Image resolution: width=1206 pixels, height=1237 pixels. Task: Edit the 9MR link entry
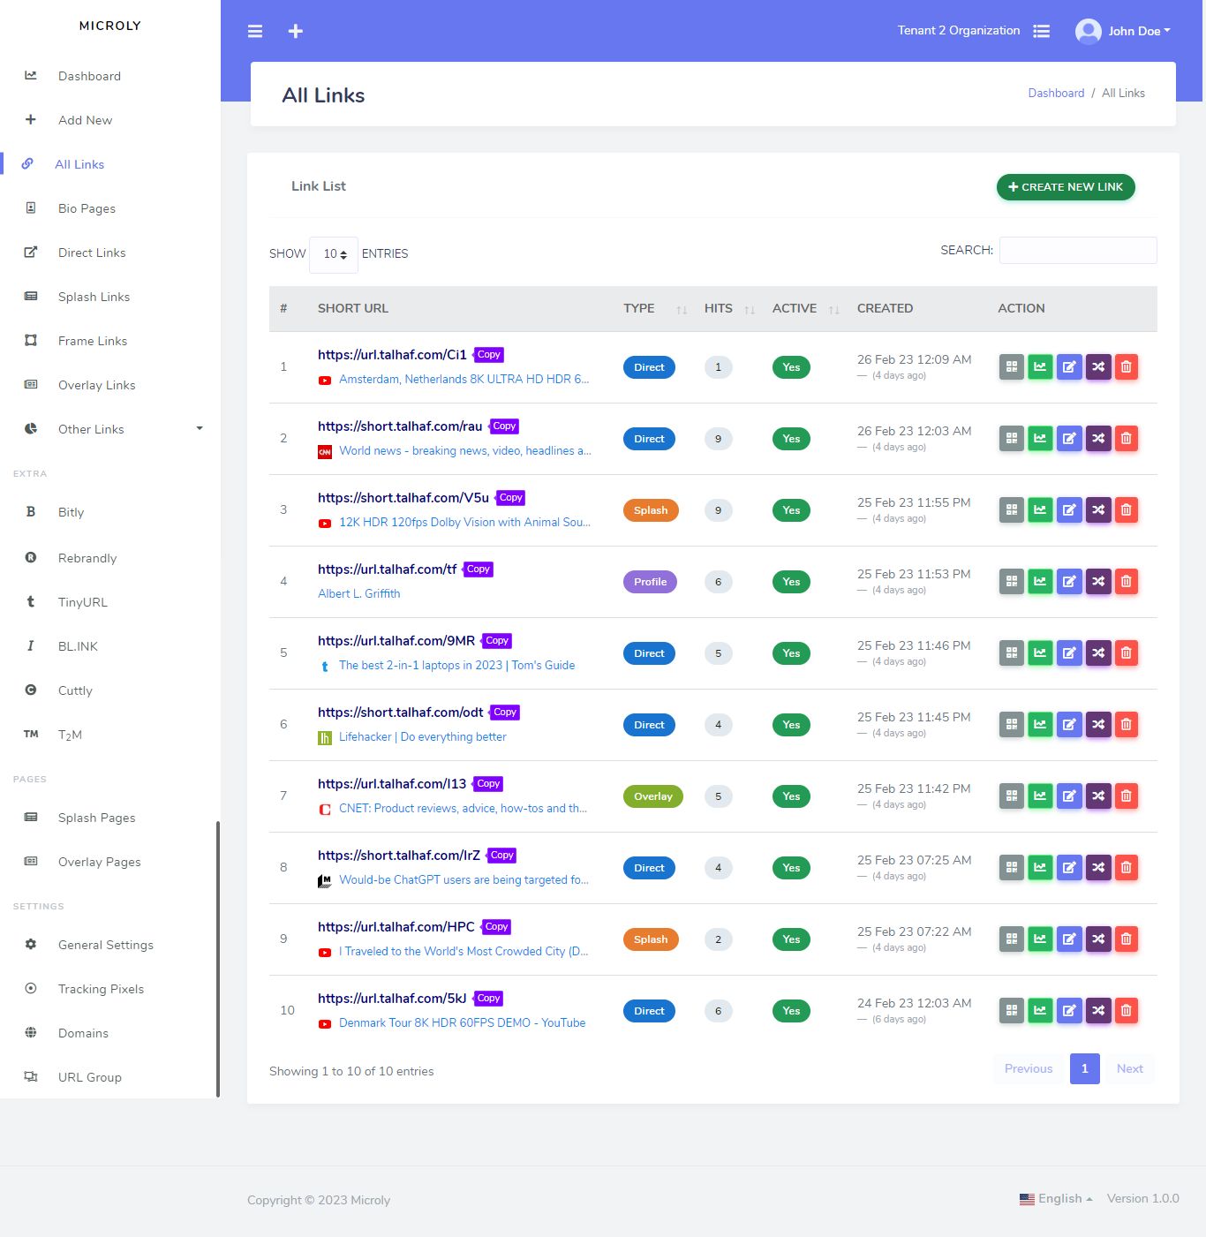pyautogui.click(x=1069, y=653)
